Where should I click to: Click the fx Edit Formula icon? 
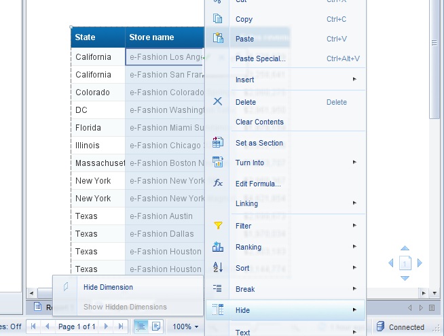218,183
